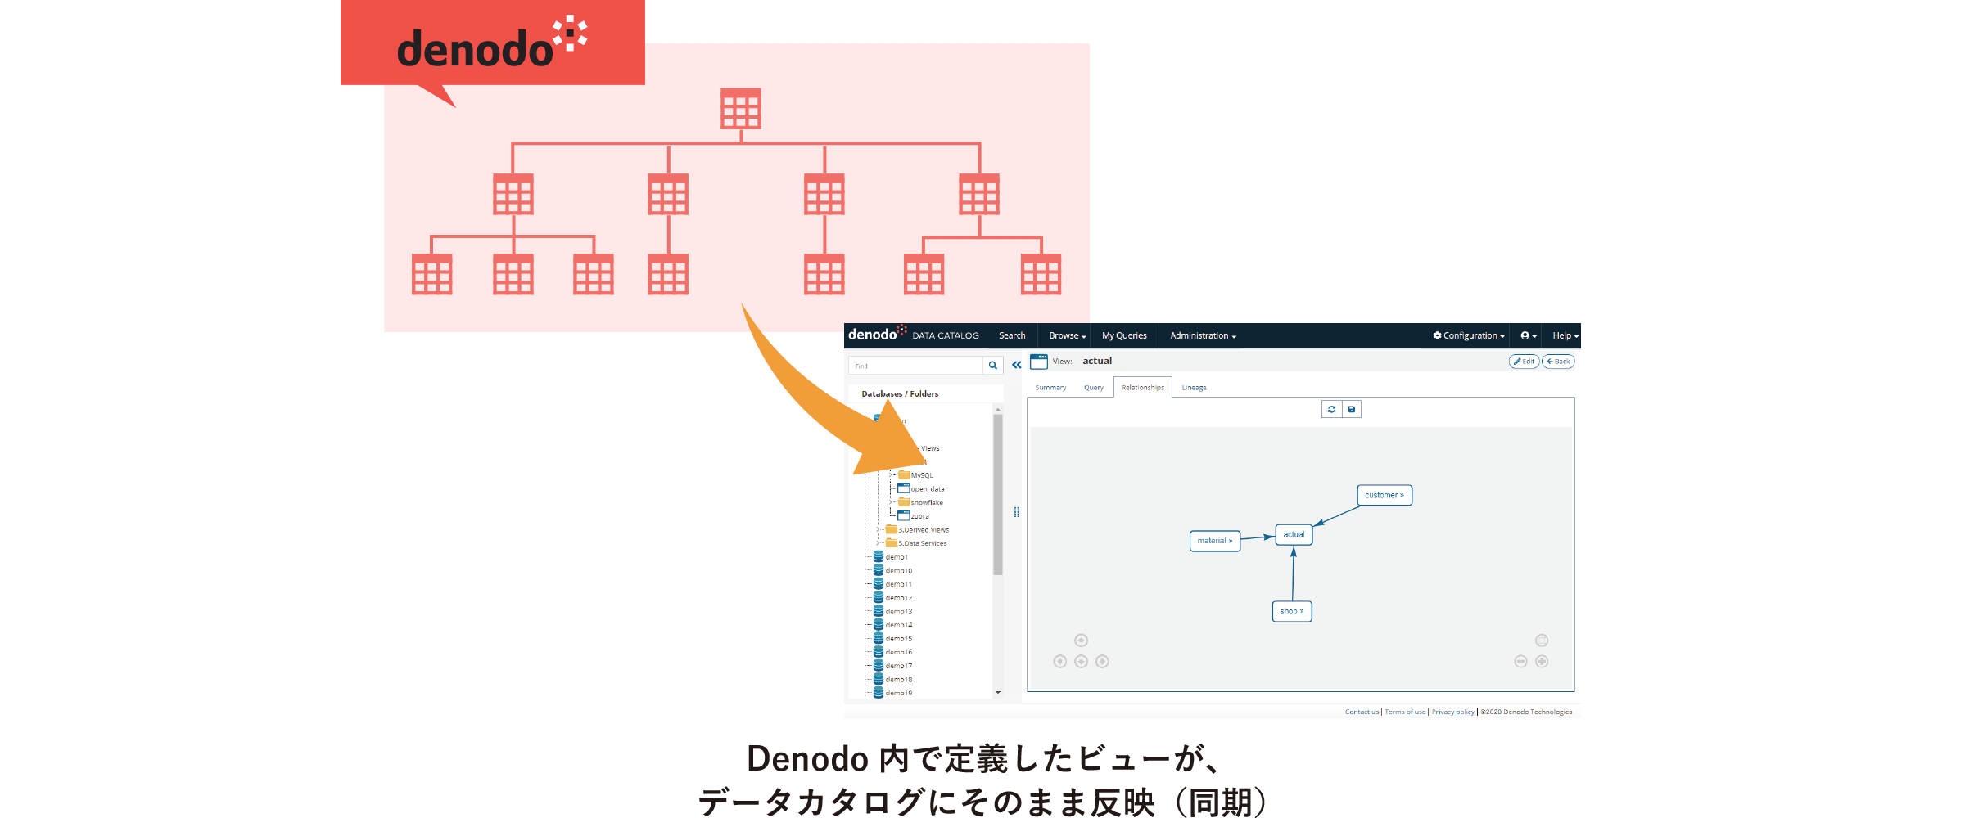1965x818 pixels.
Task: Select 'demo15' in the database tree
Action: coord(898,639)
